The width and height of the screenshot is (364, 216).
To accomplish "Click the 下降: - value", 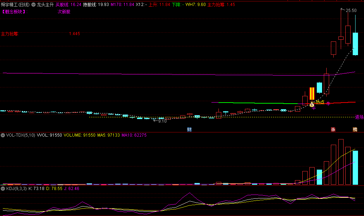I will point(178,5).
